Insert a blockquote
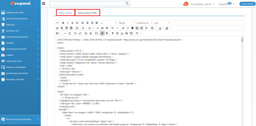The height and width of the screenshot is (126, 256). (x=107, y=28)
